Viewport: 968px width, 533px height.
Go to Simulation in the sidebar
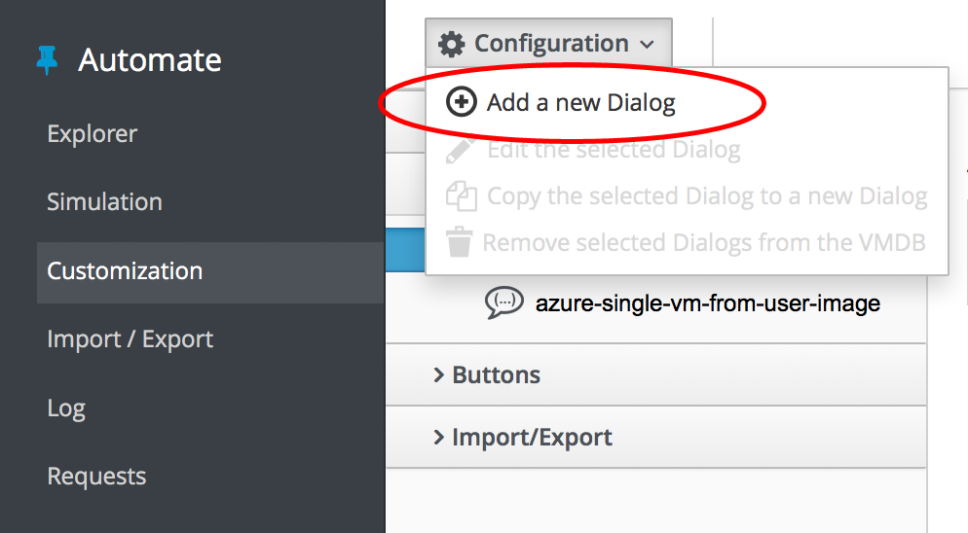[104, 202]
